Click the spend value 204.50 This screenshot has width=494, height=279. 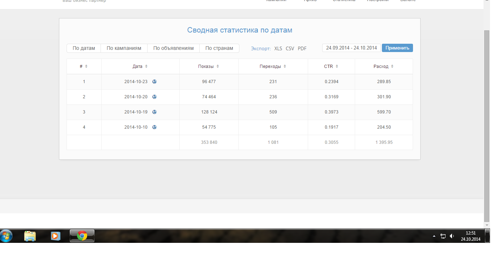click(384, 127)
